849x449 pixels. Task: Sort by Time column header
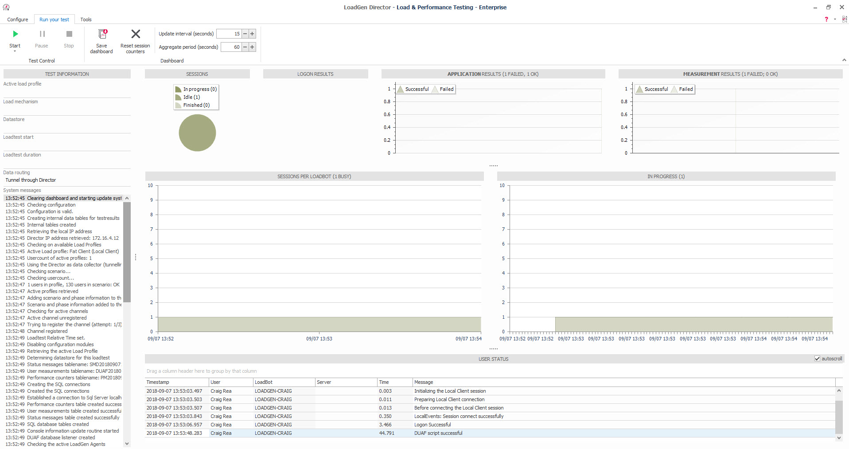[x=395, y=382]
